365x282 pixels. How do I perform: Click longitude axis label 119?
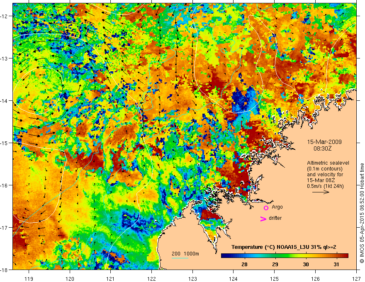pos(29,279)
